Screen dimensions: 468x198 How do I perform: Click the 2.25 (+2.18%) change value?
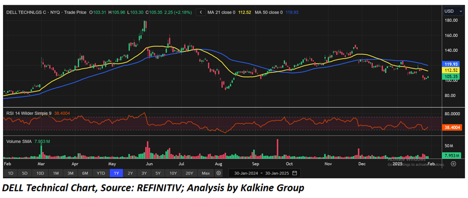point(178,13)
